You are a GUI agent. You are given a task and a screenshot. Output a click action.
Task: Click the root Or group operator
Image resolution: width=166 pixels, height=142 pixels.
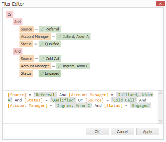coord(10,14)
